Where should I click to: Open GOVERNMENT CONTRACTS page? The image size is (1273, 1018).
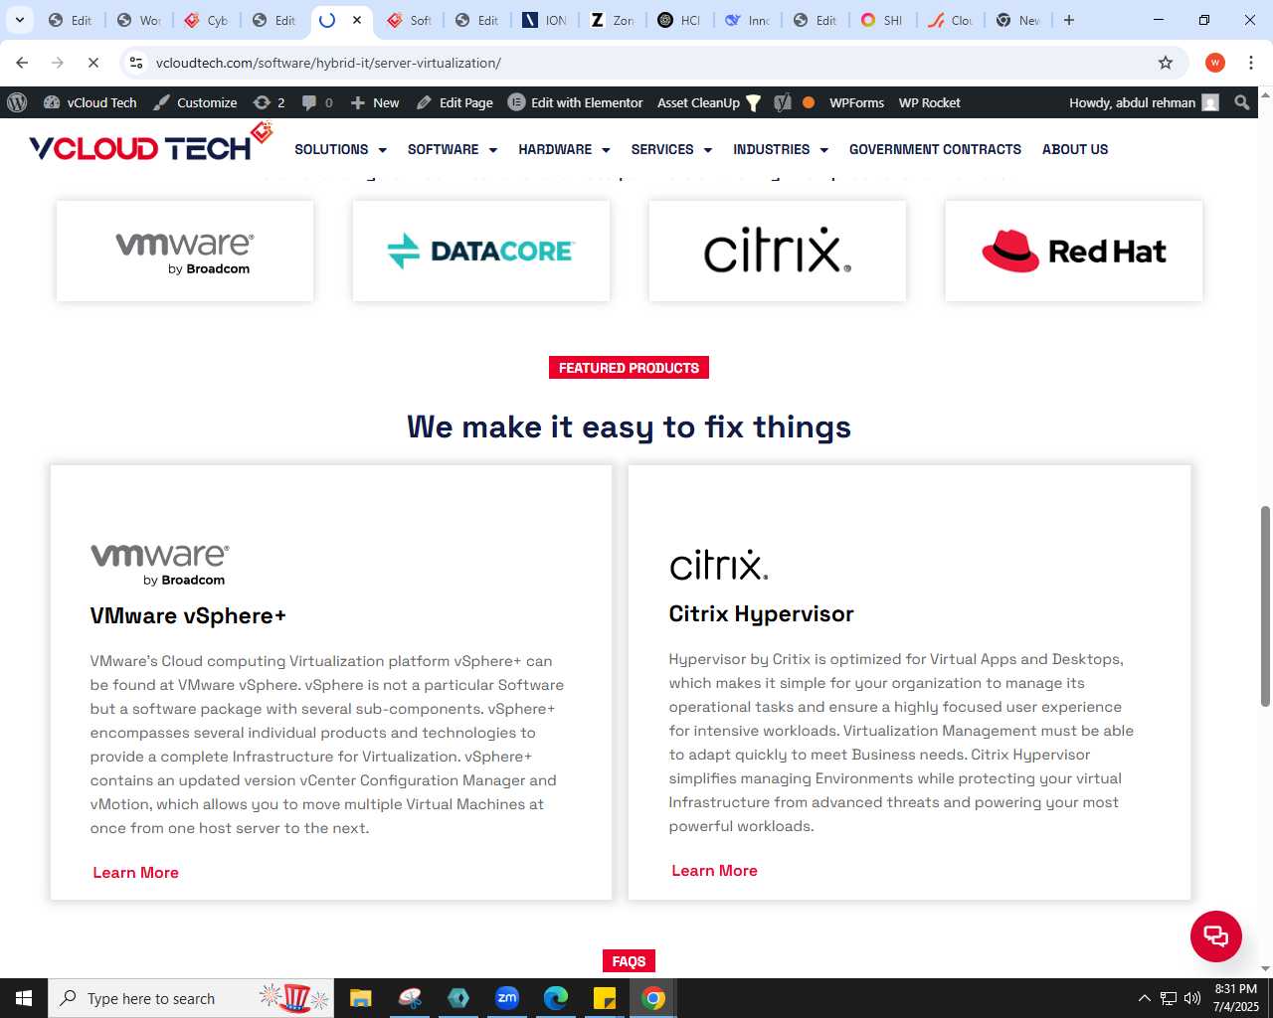935,149
